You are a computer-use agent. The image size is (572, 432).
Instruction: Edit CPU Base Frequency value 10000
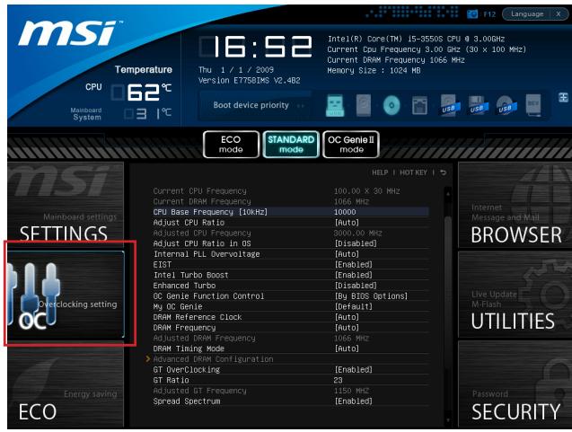(345, 212)
